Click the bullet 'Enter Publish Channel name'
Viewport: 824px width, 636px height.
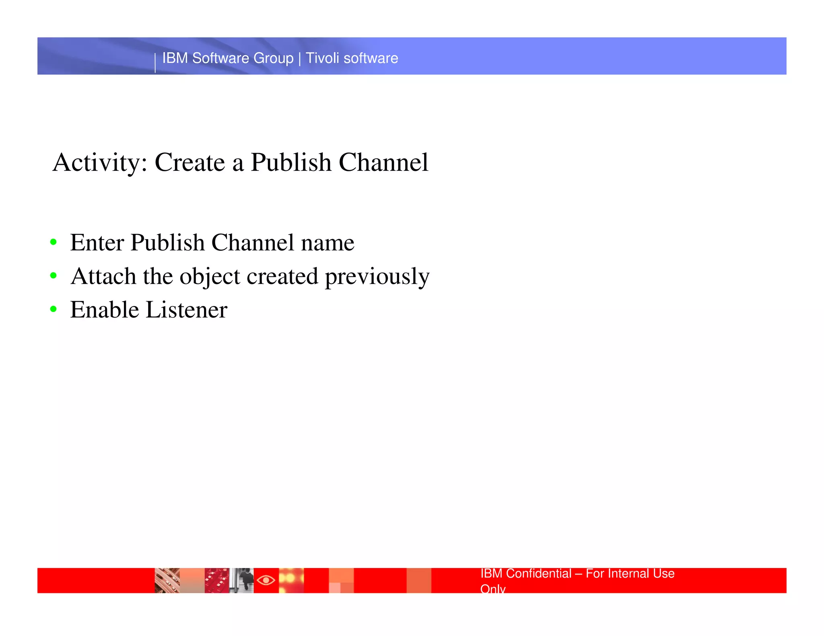212,242
